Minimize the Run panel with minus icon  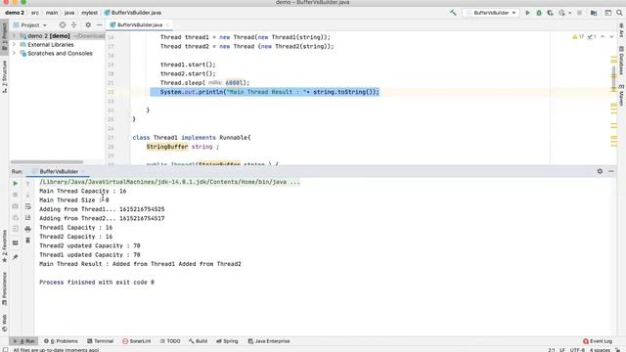pos(611,171)
